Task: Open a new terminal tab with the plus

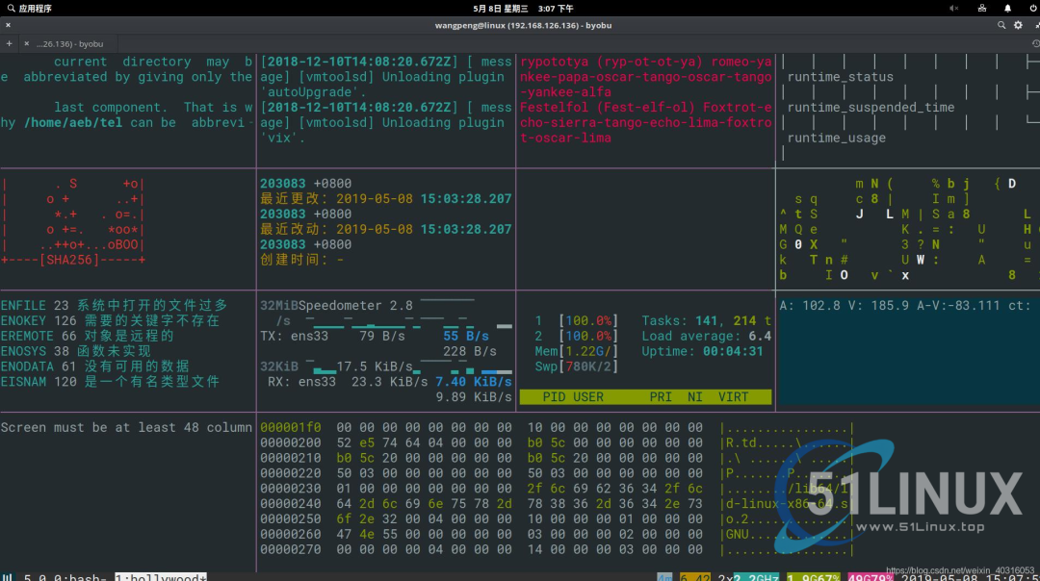Action: click(10, 43)
